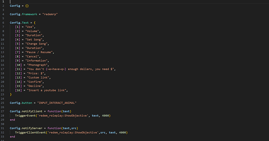Click line number 6 in gutter
The width and height of the screenshot is (269, 141).
(x=3, y=23)
